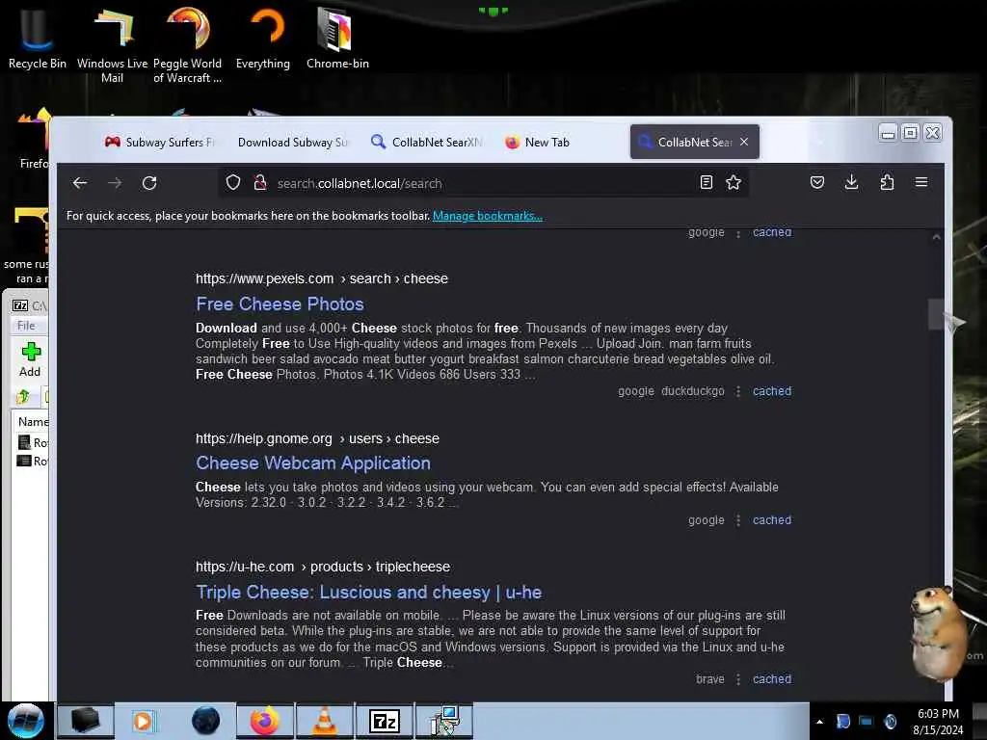Expand options dots beside u-he result cached

point(738,679)
